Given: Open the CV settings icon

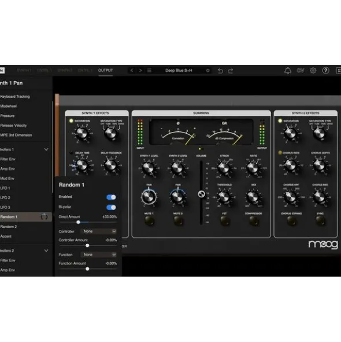Looking at the screenshot, I should coord(301,71).
